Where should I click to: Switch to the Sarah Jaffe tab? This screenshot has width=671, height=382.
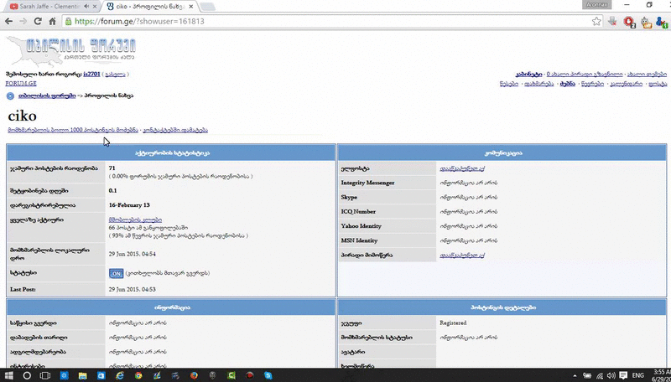[50, 7]
